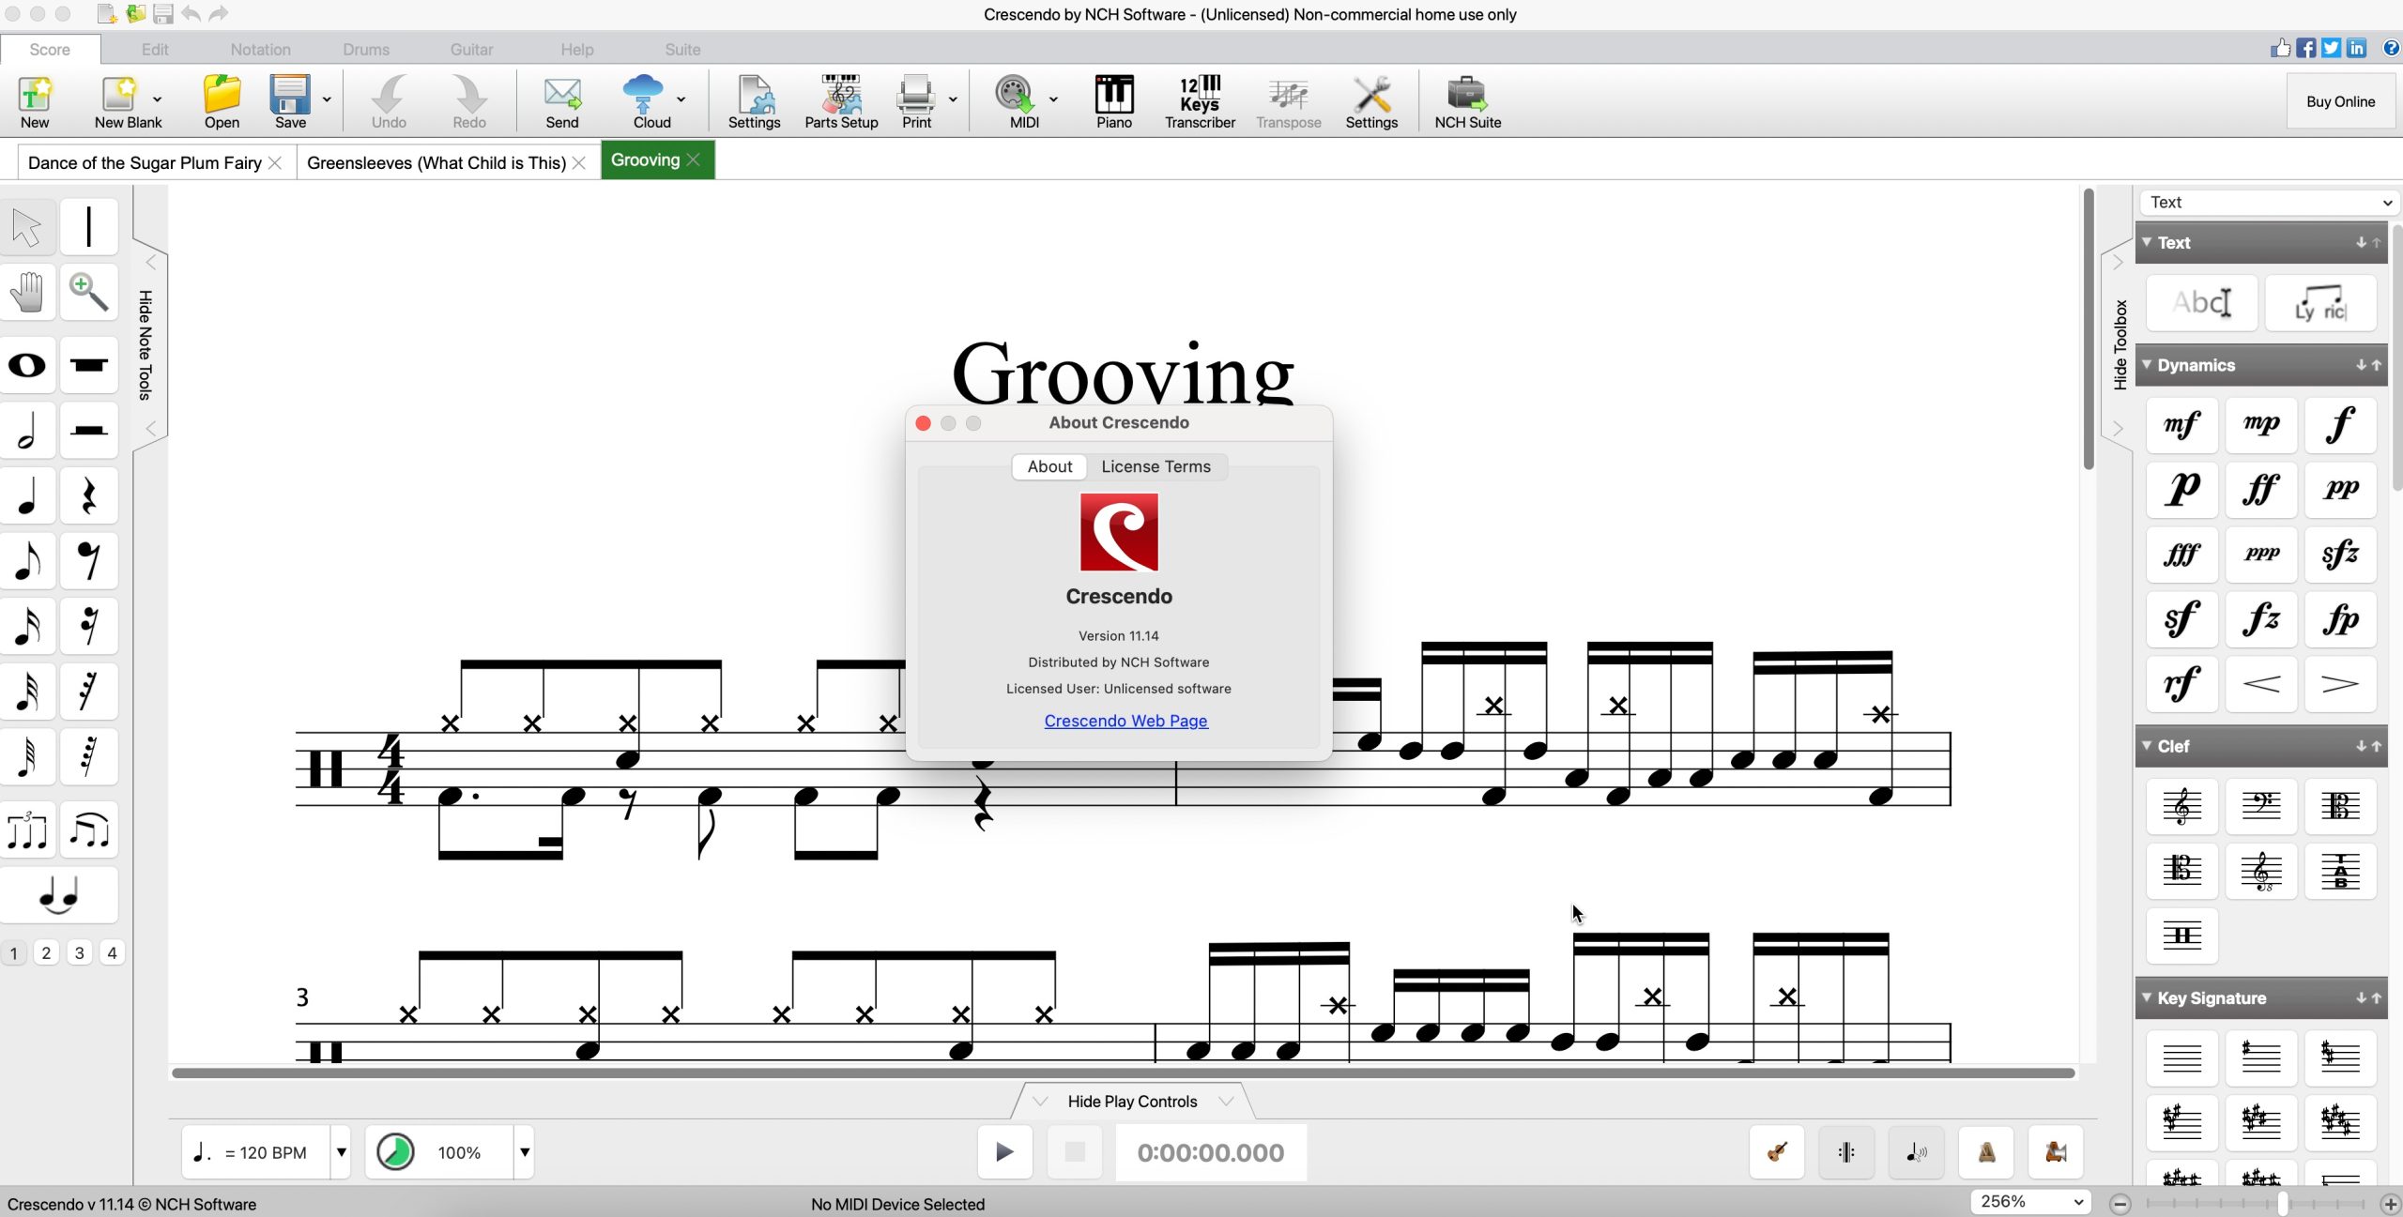Select voice 3
This screenshot has height=1217, width=2403.
[x=79, y=953]
